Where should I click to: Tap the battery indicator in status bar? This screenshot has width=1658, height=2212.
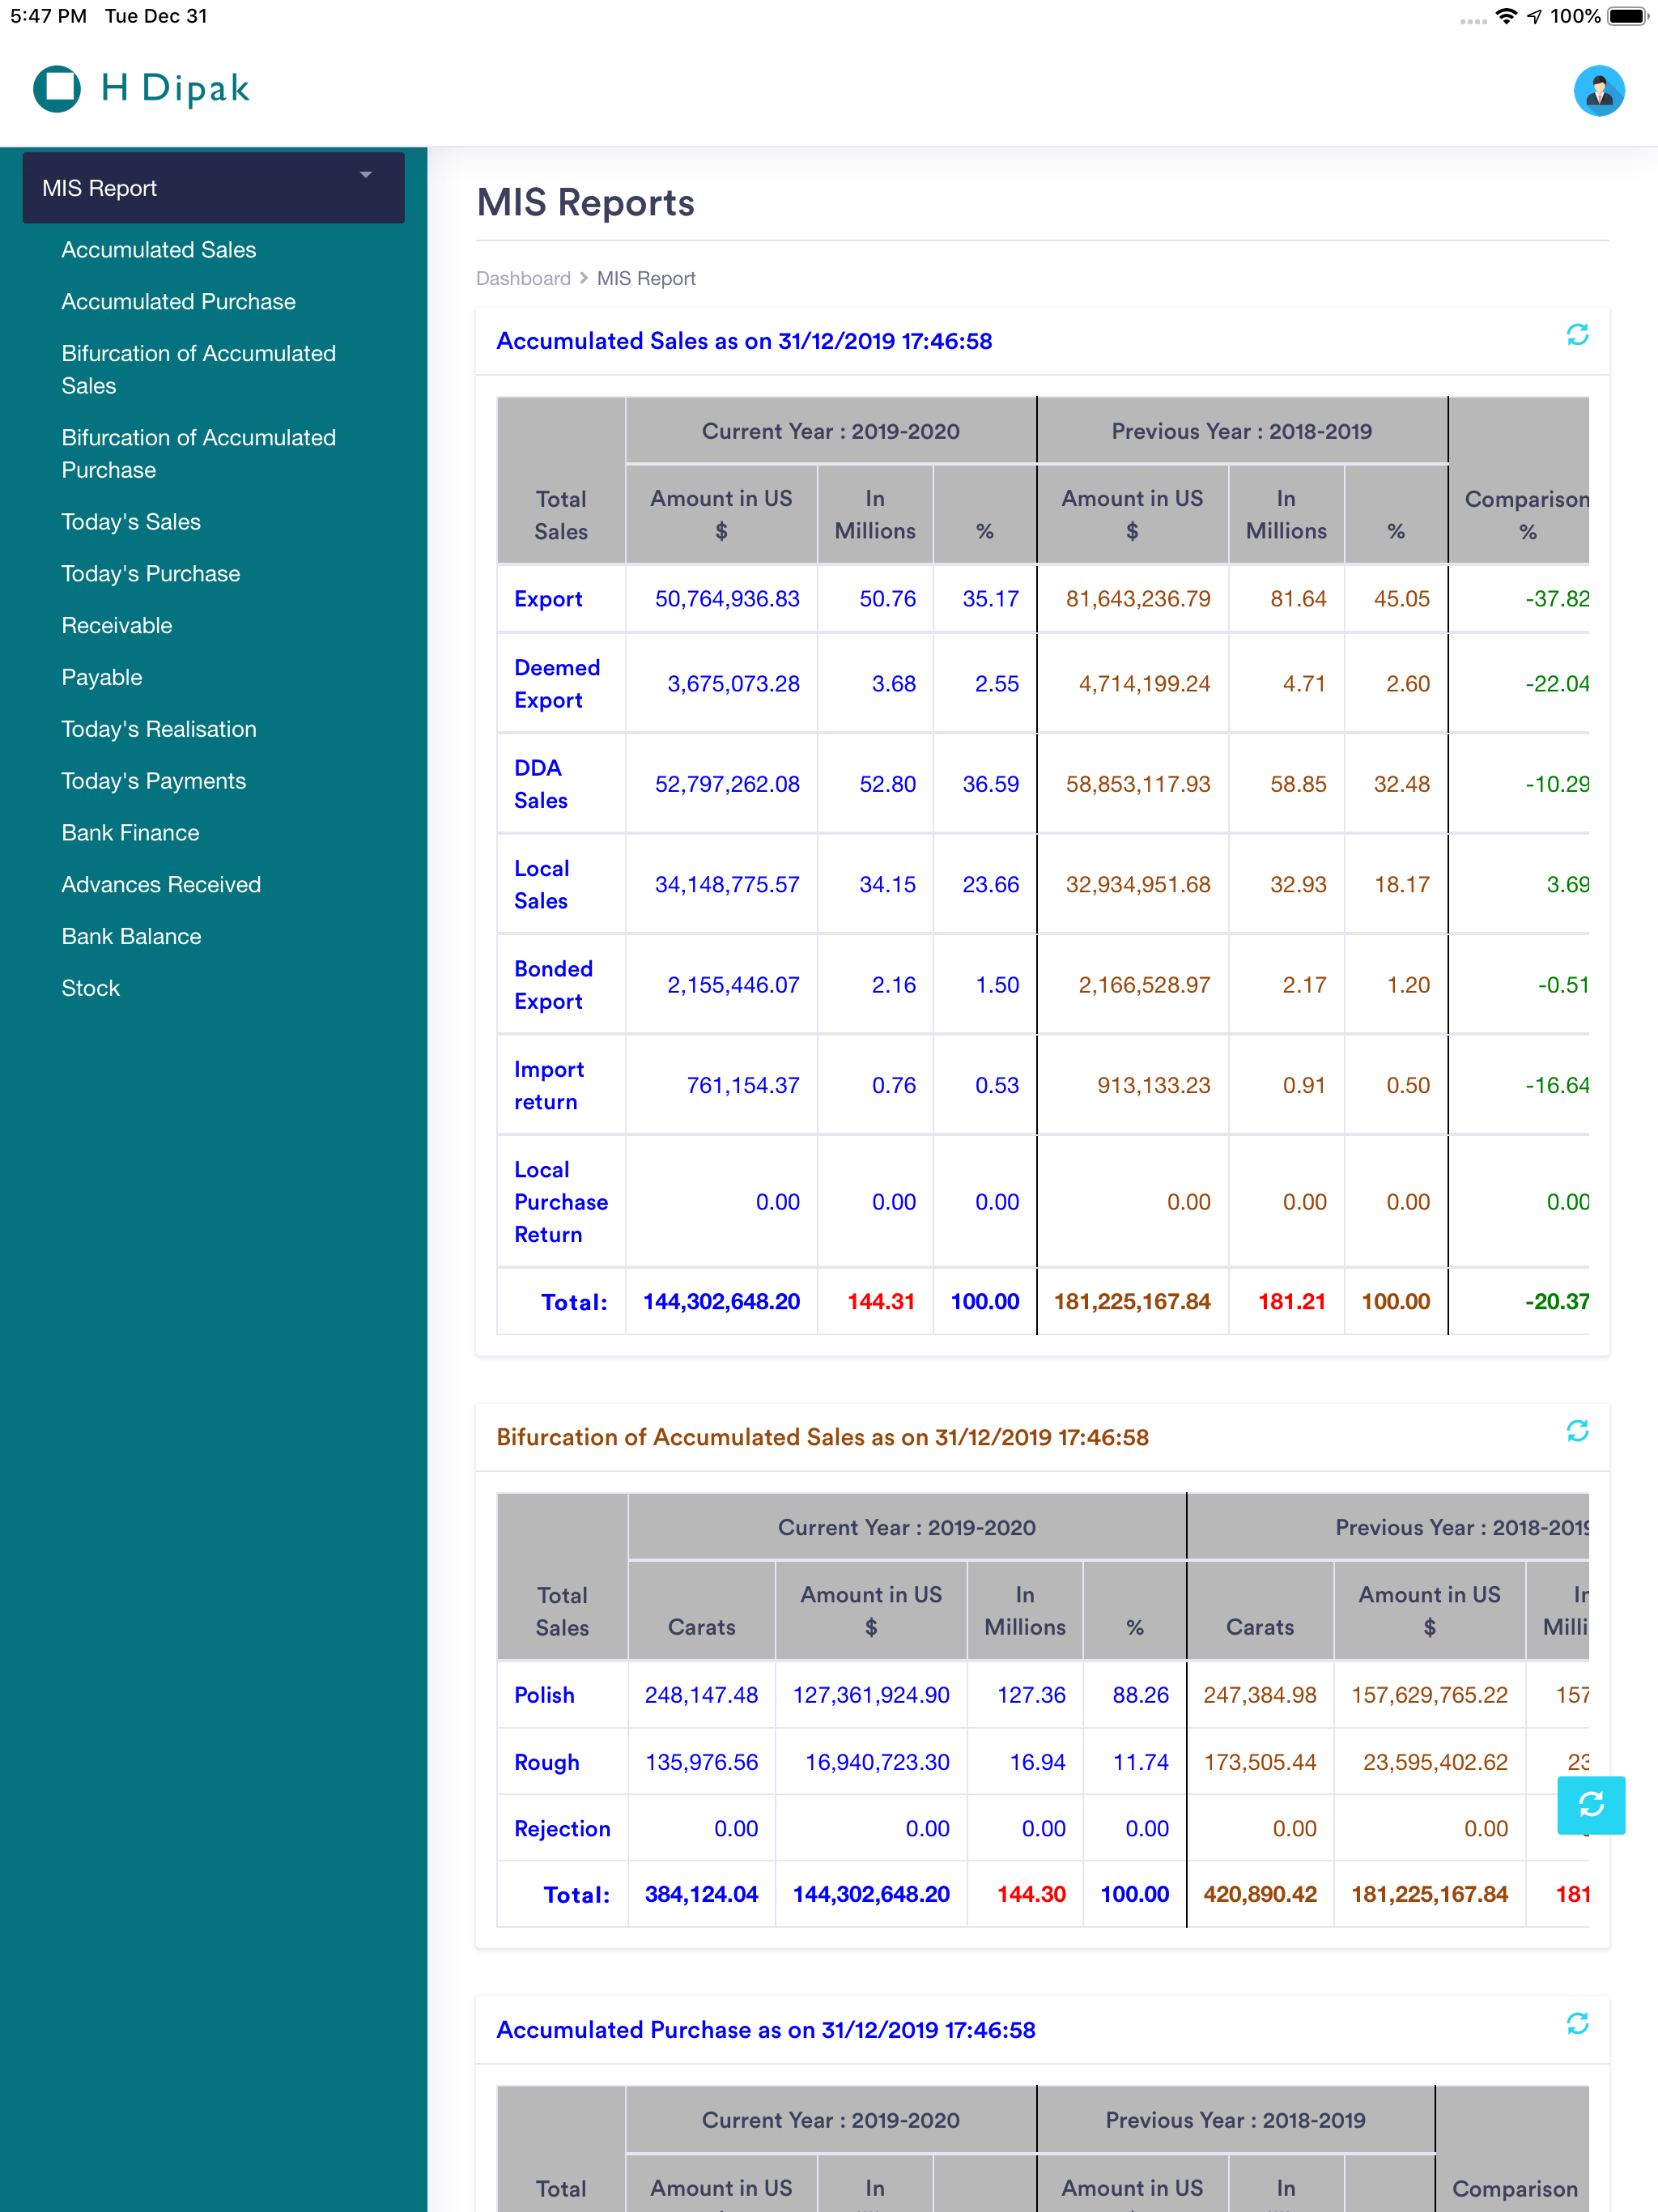tap(1627, 16)
